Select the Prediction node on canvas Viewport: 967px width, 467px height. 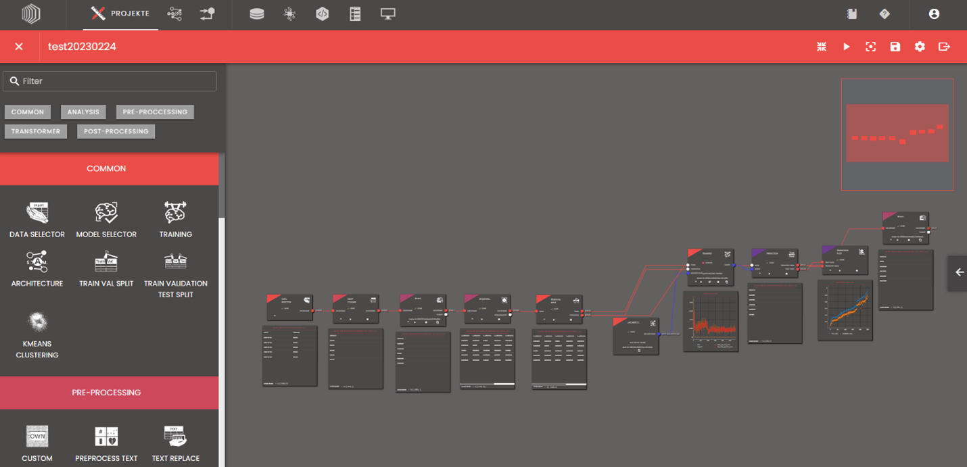click(775, 263)
